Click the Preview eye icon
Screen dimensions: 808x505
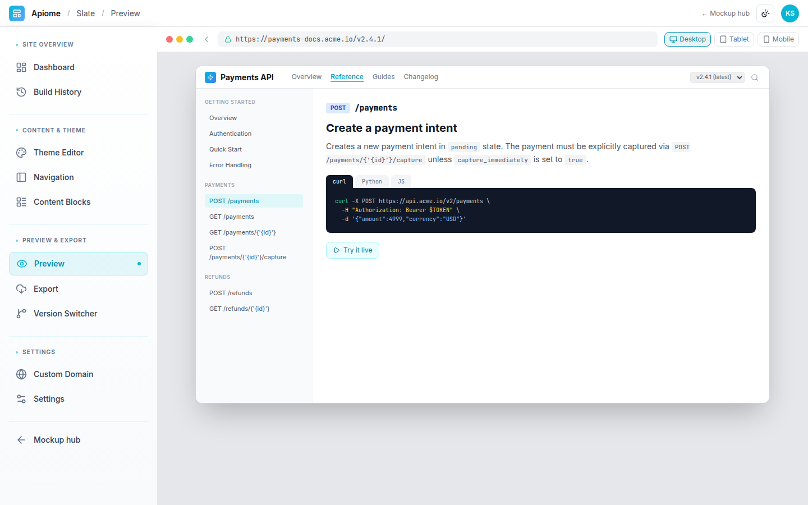[22, 264]
